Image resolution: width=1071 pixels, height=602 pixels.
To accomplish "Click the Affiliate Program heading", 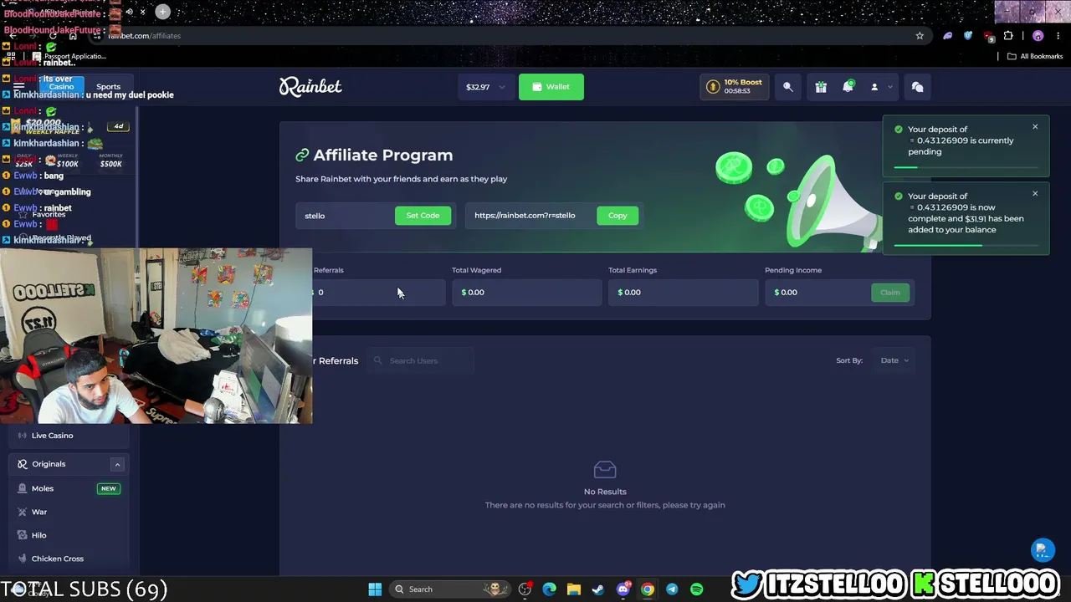I will tap(383, 156).
